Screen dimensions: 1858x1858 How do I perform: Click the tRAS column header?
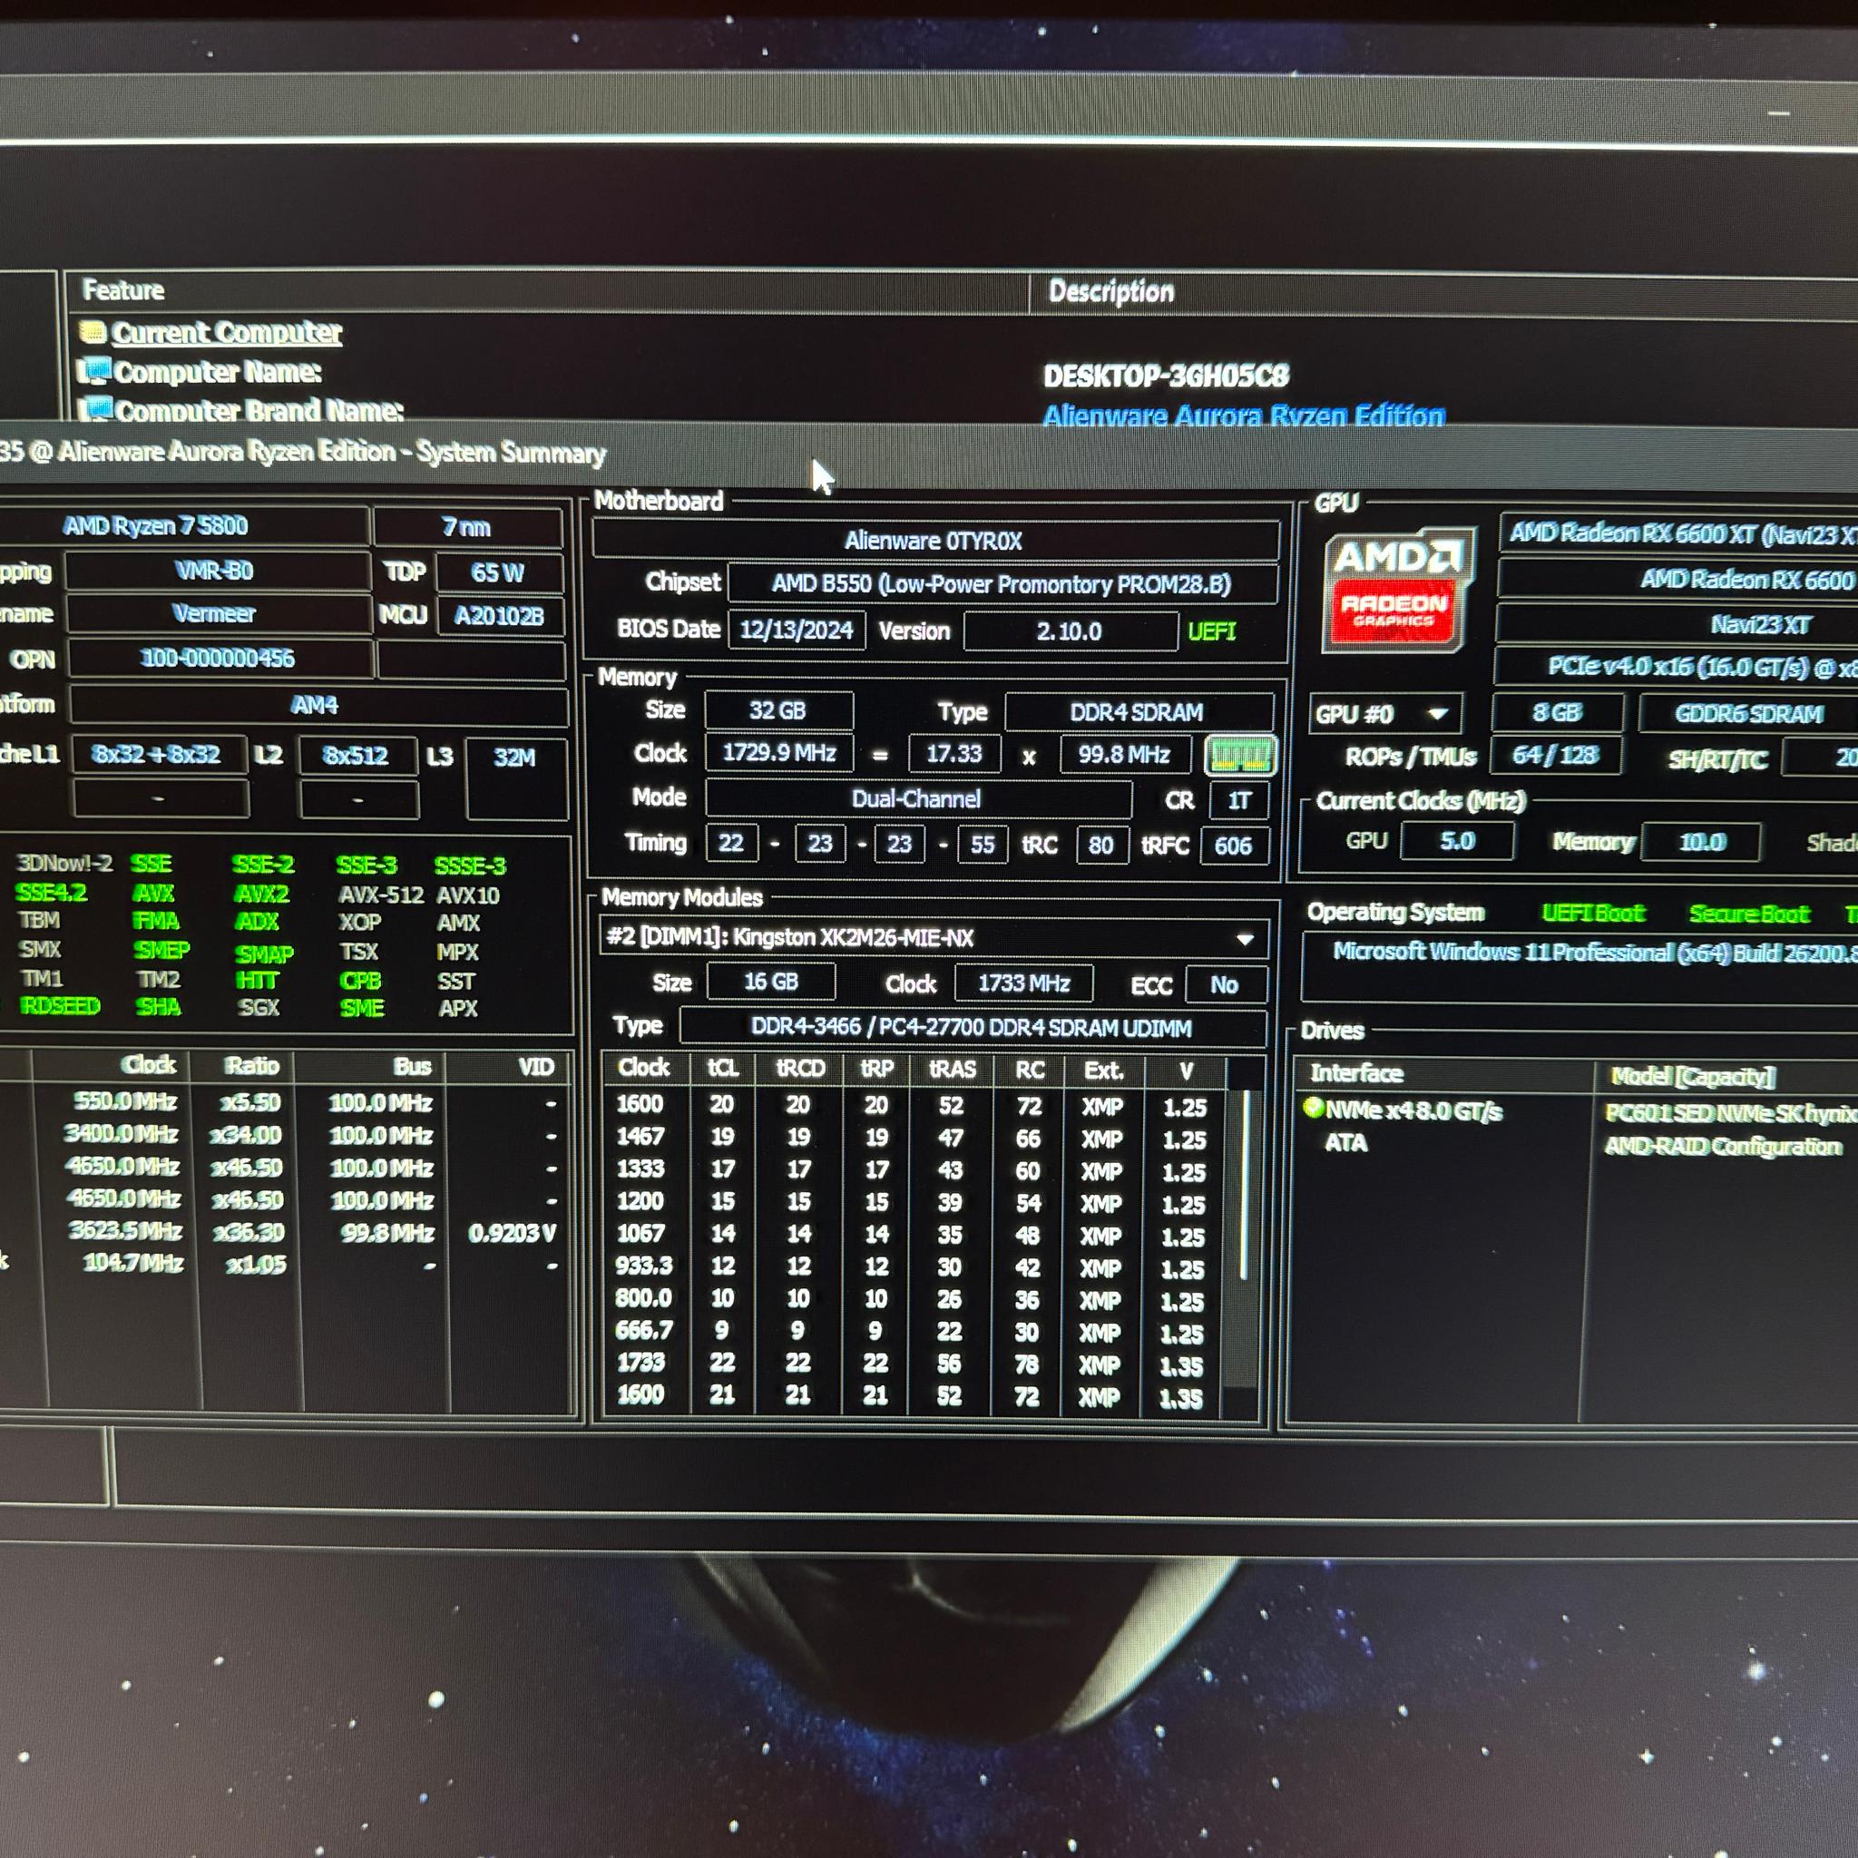click(953, 1070)
